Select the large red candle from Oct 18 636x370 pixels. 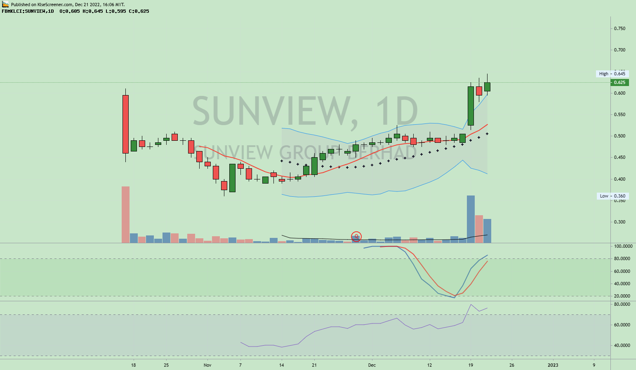click(125, 123)
